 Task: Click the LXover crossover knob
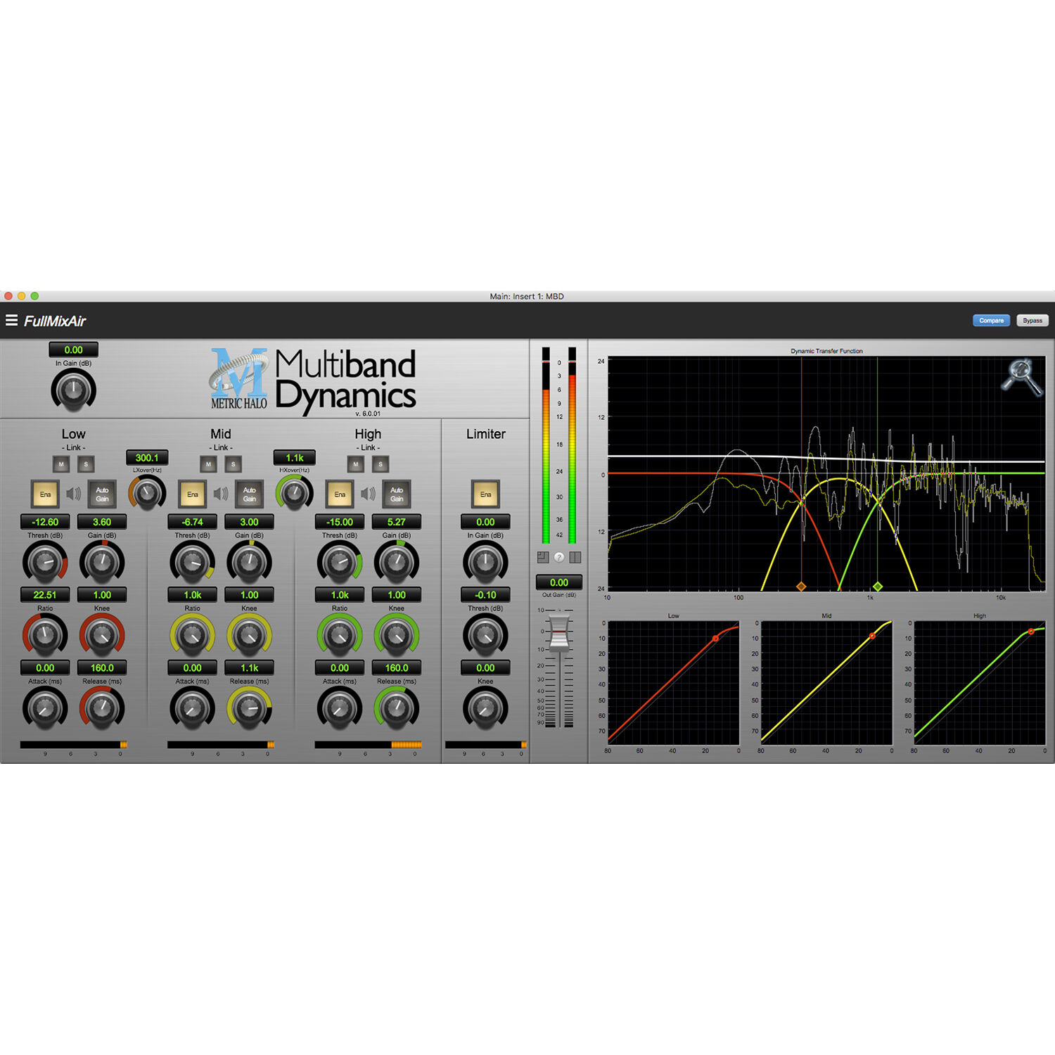point(147,492)
